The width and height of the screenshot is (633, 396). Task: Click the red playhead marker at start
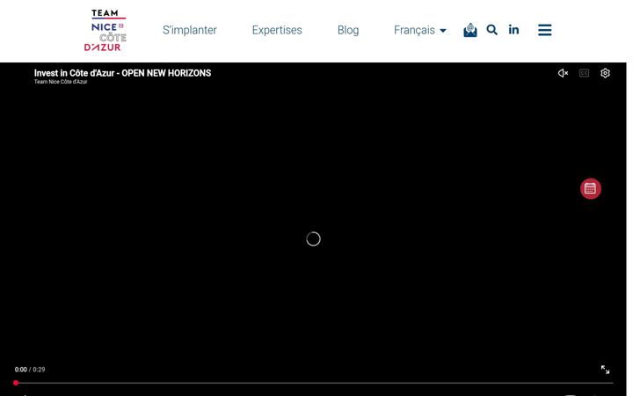(16, 383)
